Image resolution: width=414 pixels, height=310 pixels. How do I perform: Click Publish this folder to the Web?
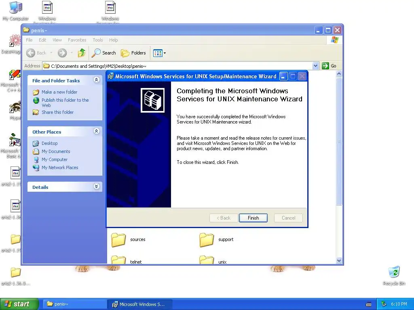point(65,103)
